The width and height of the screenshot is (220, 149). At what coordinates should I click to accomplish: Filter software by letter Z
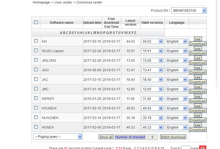pos(135,33)
